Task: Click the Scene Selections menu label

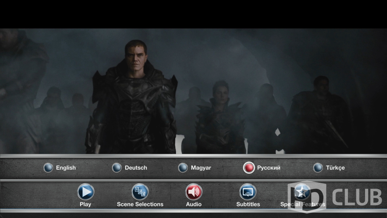Action: pyautogui.click(x=140, y=204)
